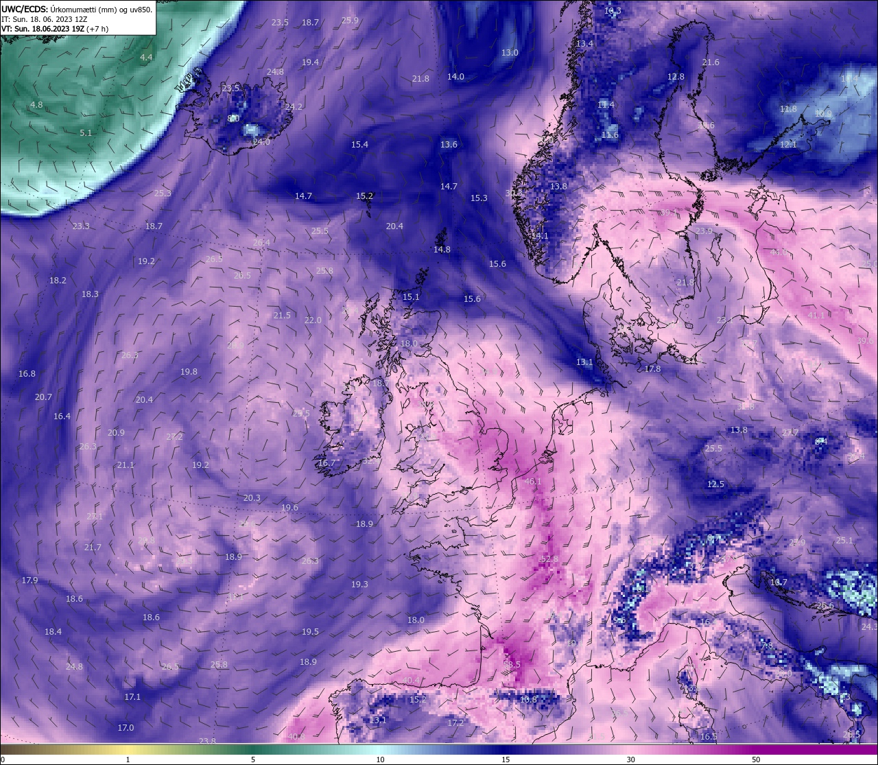Click the 20.3 value southwest of Ireland
The height and width of the screenshot is (765, 878).
[252, 498]
